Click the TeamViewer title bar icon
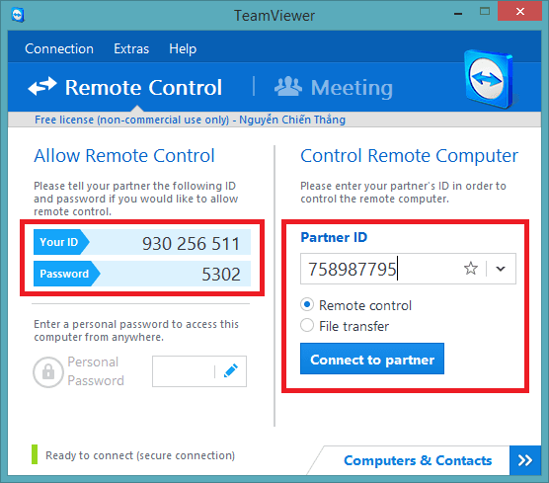The height and width of the screenshot is (483, 549). [17, 16]
